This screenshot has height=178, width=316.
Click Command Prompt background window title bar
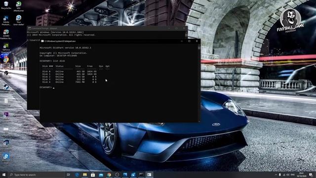click(107, 28)
